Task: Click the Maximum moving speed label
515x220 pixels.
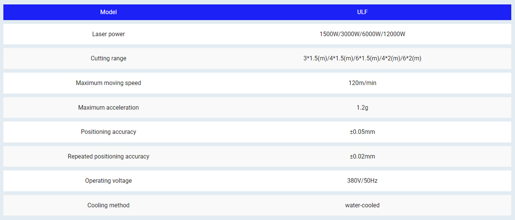Action: click(108, 83)
